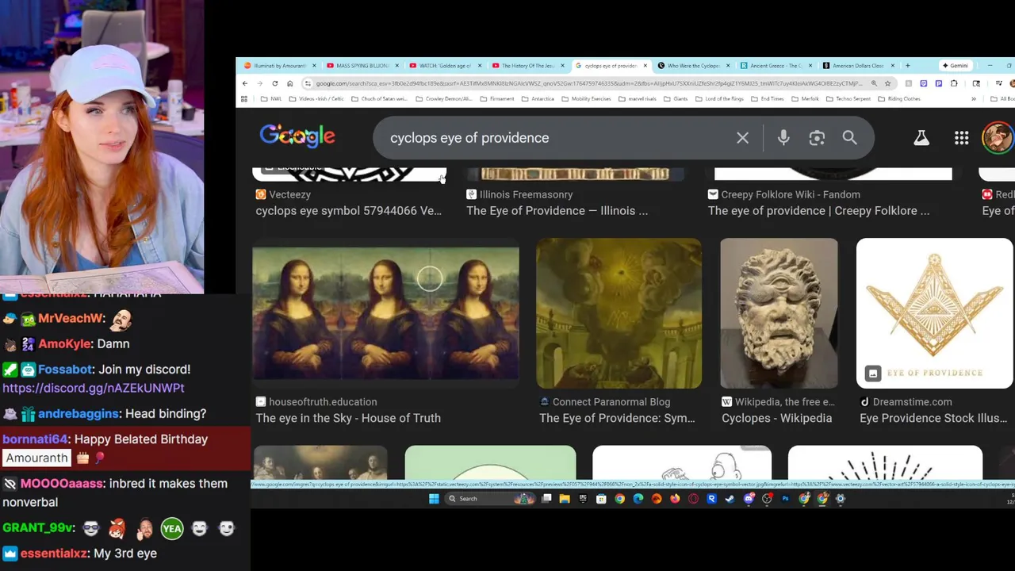Open Gemini button in Chrome
The height and width of the screenshot is (571, 1015).
[956, 65]
